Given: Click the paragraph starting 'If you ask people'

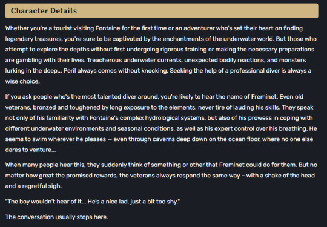Looking at the screenshot, I should [x=161, y=123].
